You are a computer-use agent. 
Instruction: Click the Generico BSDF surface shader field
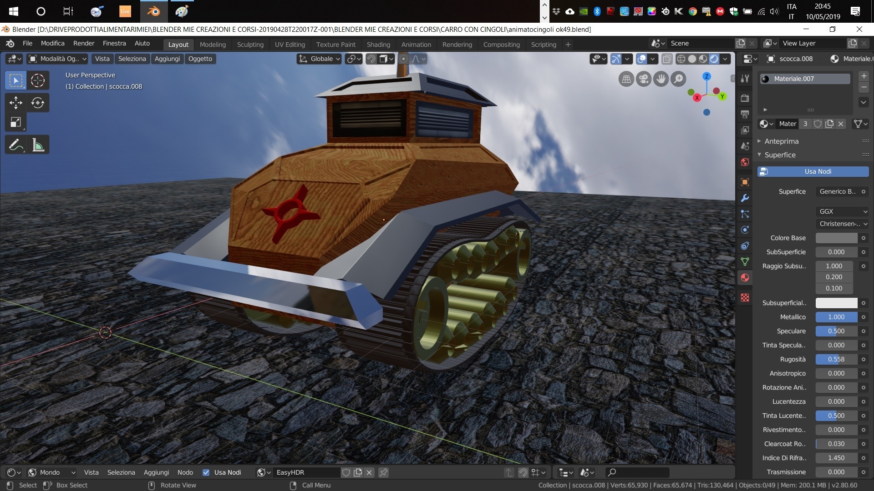[x=837, y=192]
